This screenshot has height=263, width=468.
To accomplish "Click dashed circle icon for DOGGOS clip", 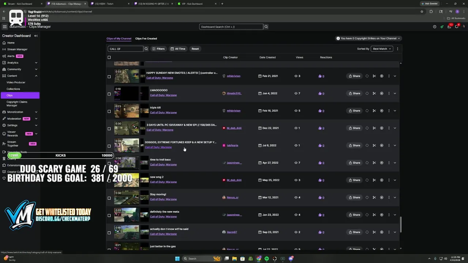I will point(367,145).
